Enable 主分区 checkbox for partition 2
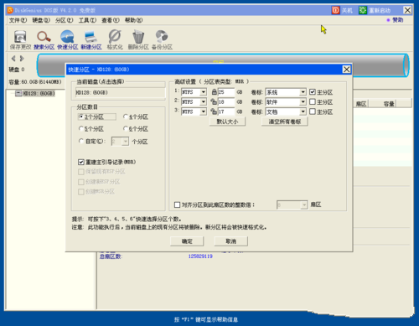The image size is (419, 326). click(313, 101)
